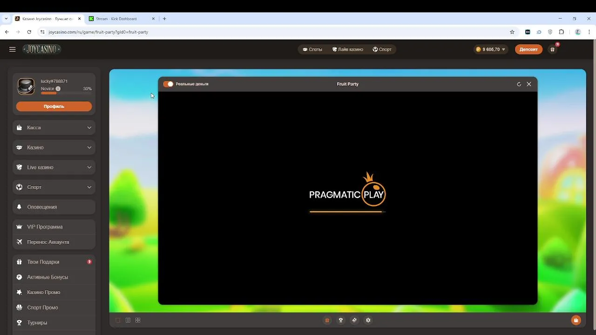The image size is (596, 335).
Task: Click the Novice level progress bar
Action: (66, 93)
